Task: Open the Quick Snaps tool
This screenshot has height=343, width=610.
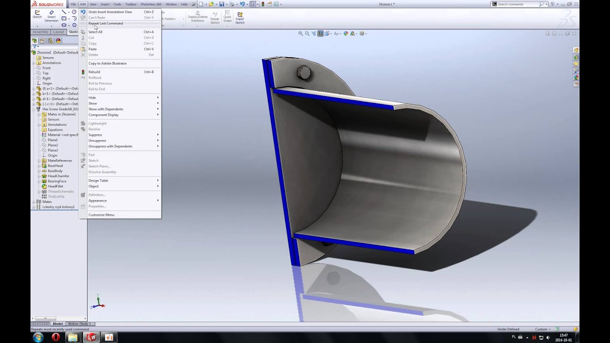Action: (227, 17)
